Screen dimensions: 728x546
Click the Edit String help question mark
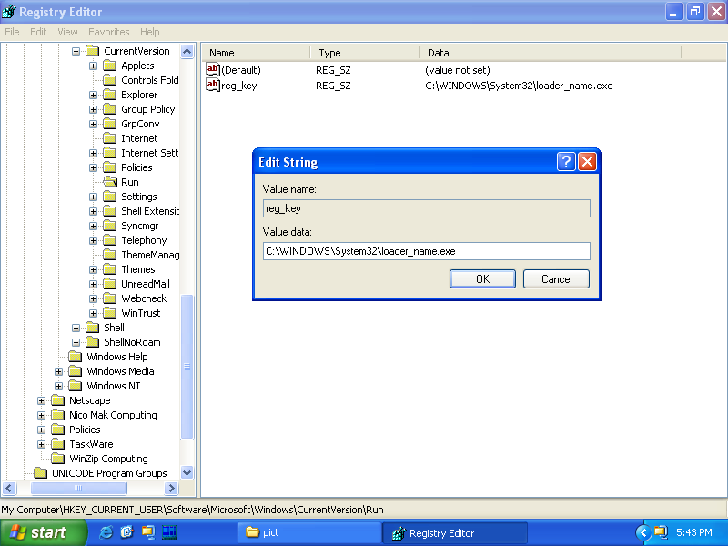[566, 162]
